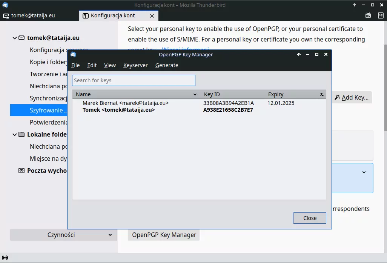This screenshot has width=387, height=263.
Task: Sort keys by the Name column
Action: coord(136,94)
